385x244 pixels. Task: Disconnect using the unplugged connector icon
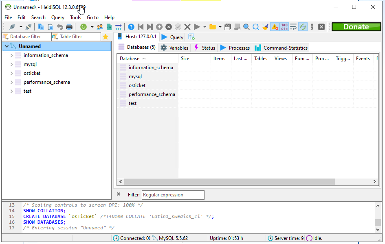tap(29, 27)
